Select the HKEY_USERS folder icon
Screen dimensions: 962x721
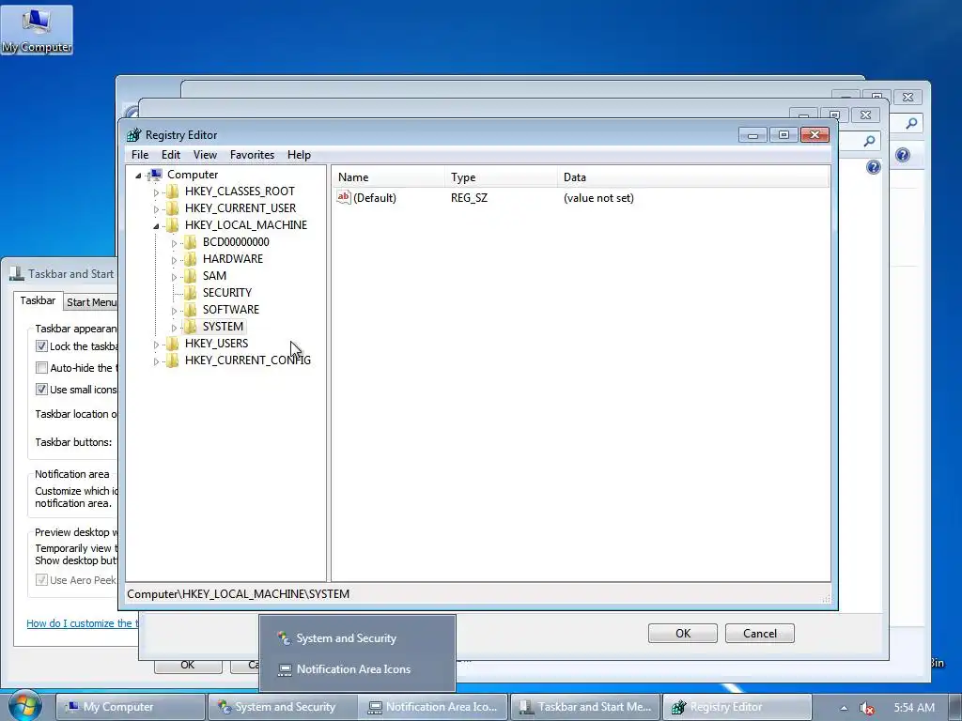(173, 343)
